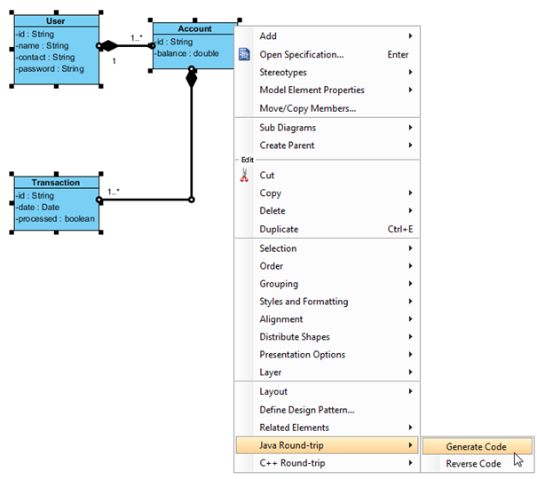Screen dimensions: 537x479
Task: Select Move/Copy Members... option
Action: point(327,108)
